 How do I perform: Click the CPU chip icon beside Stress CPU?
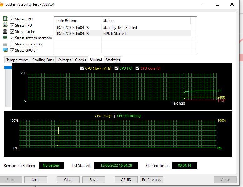point(5,19)
